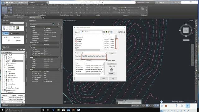Toggle PICKADD icon in Properties palette
199x112 pixels.
click(53, 24)
